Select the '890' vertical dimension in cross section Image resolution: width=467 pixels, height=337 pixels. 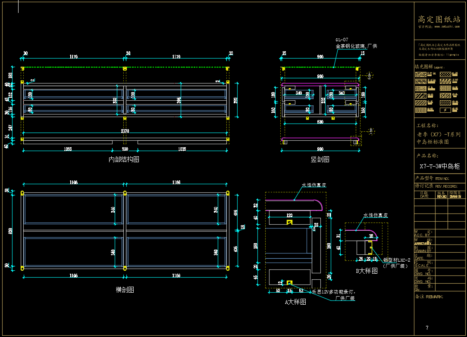pyautogui.click(x=10, y=231)
